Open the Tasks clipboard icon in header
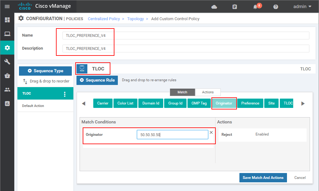Screen dimensions: 319x191 pos(235,7)
